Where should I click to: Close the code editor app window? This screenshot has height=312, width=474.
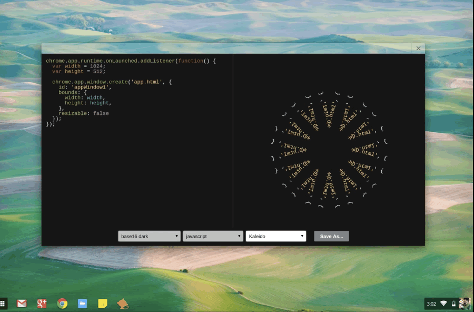[x=418, y=48]
